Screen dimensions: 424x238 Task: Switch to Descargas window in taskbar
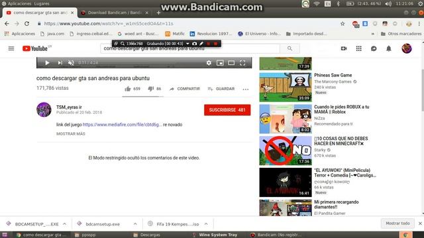coord(147,235)
